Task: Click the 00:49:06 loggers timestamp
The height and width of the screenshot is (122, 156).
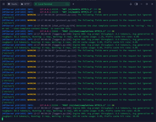Action: pos(46,45)
